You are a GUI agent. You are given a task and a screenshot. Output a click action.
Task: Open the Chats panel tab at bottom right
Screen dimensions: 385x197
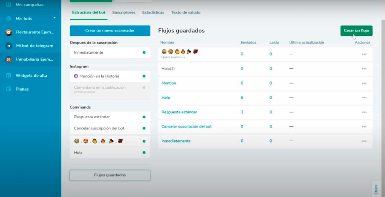click(376, 189)
